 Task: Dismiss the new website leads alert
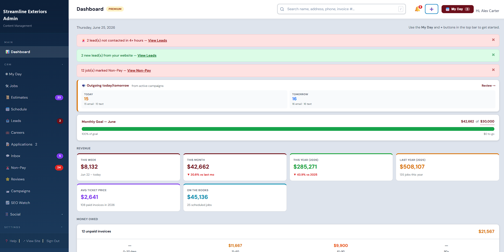pyautogui.click(x=493, y=55)
